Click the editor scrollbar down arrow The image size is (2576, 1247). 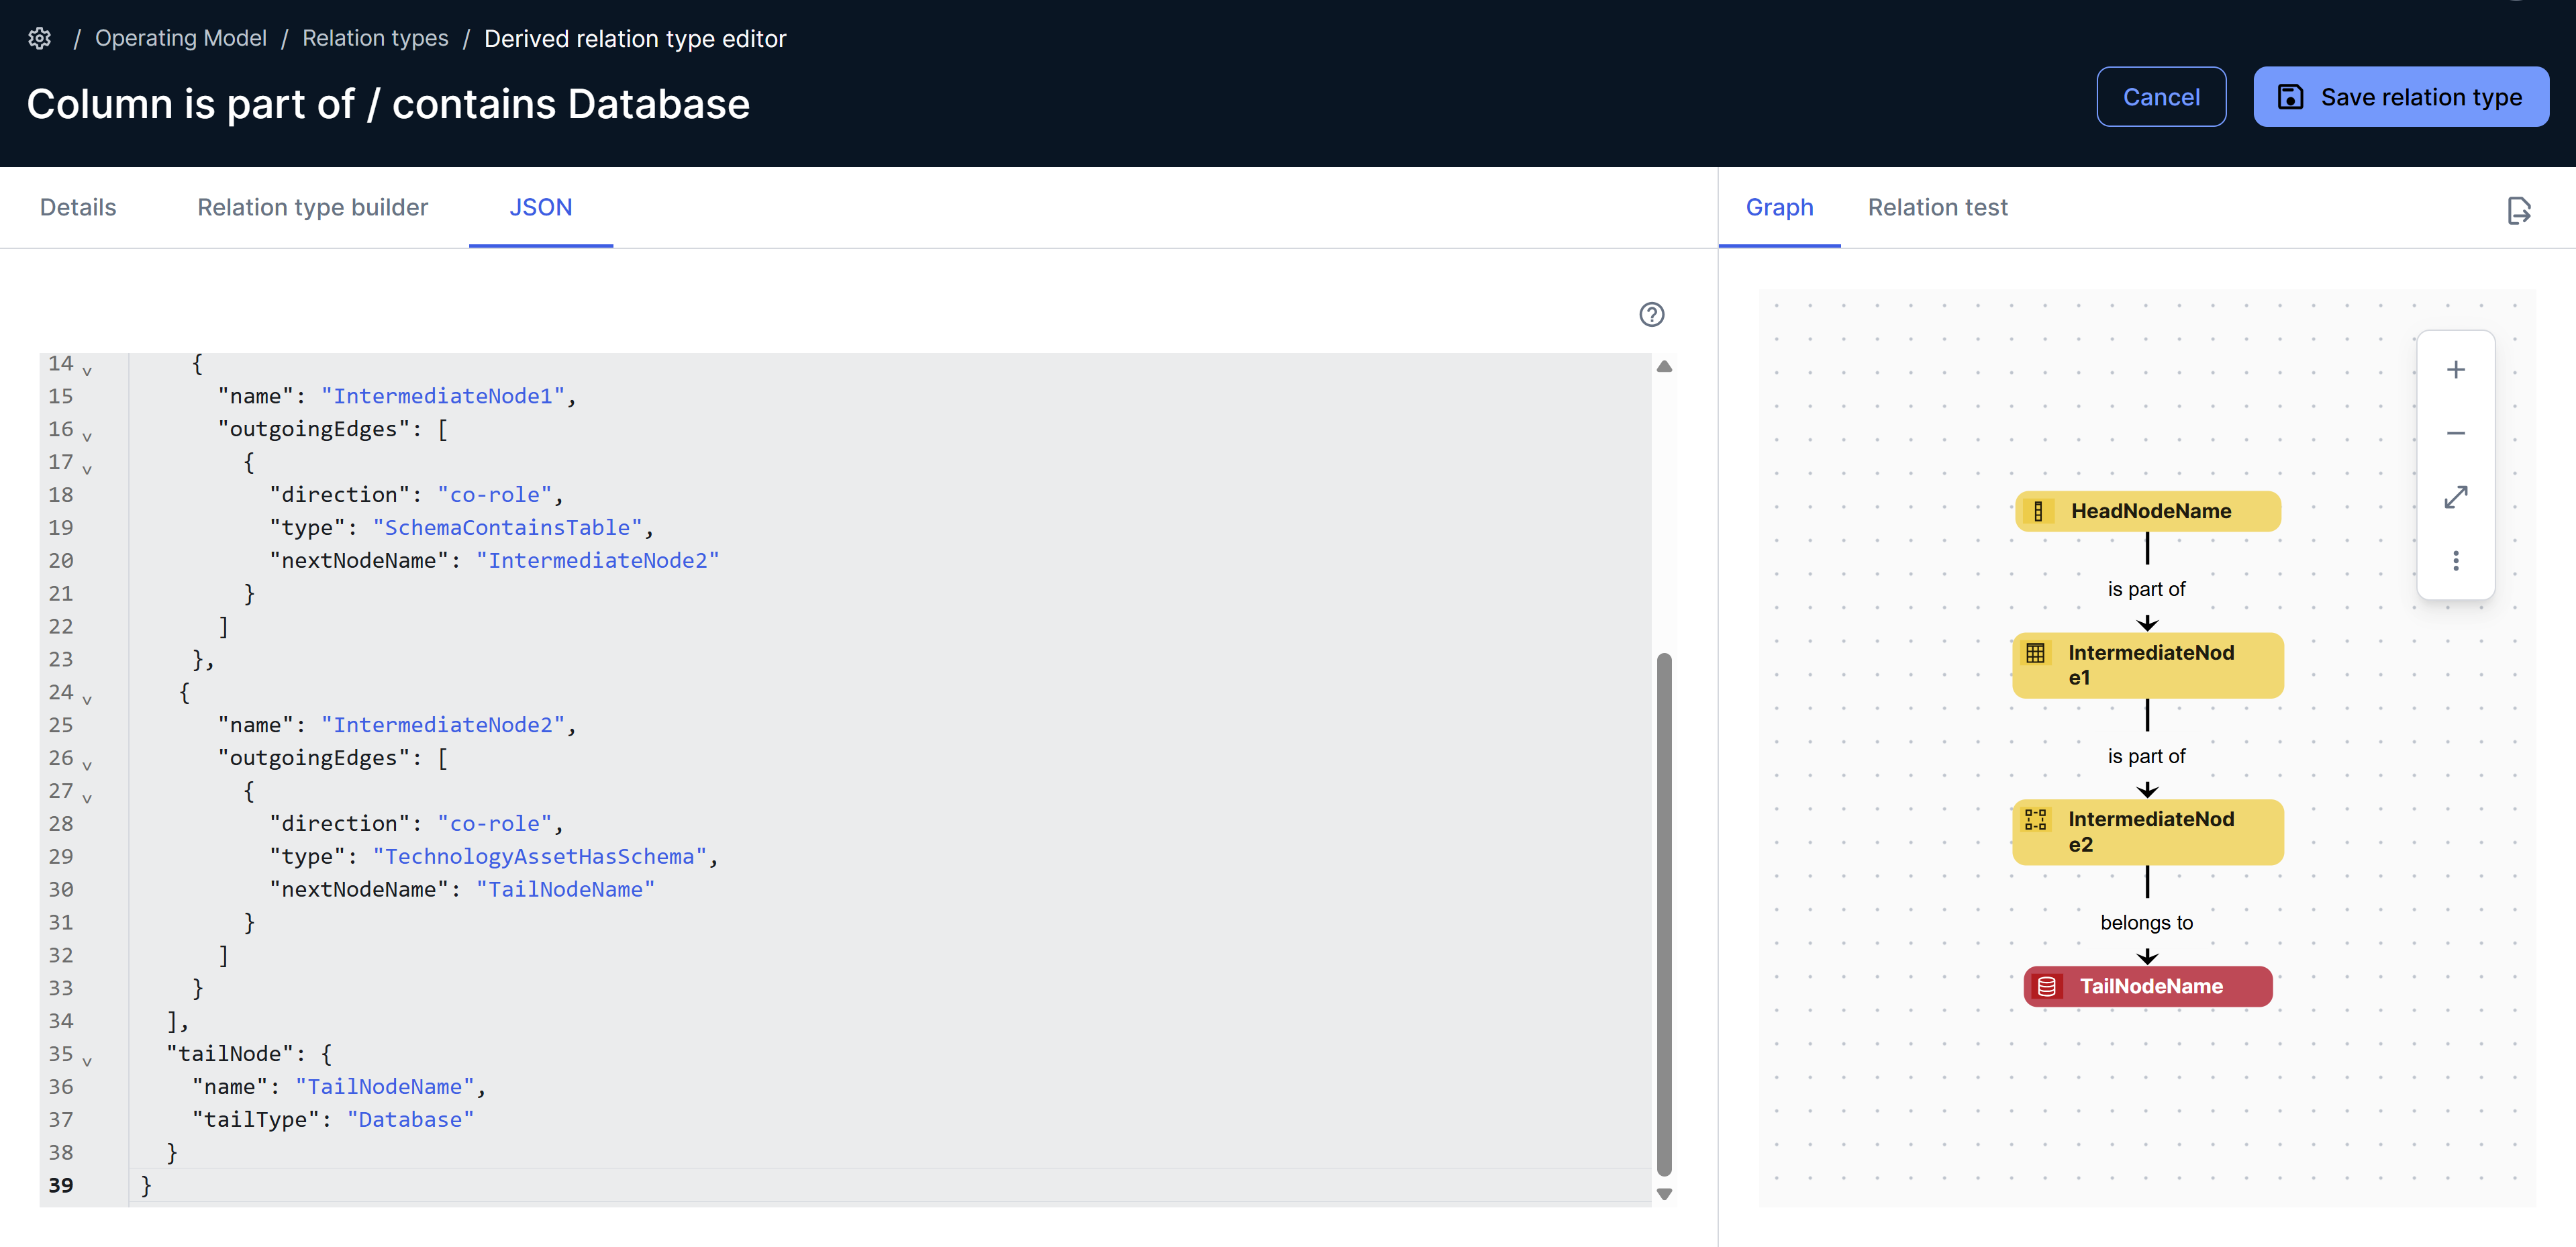tap(1664, 1193)
